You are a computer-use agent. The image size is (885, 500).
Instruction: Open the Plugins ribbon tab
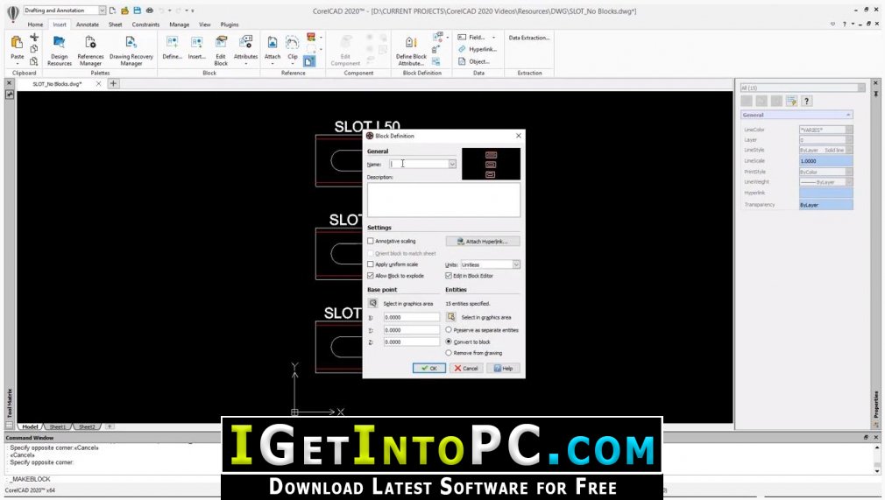230,25
